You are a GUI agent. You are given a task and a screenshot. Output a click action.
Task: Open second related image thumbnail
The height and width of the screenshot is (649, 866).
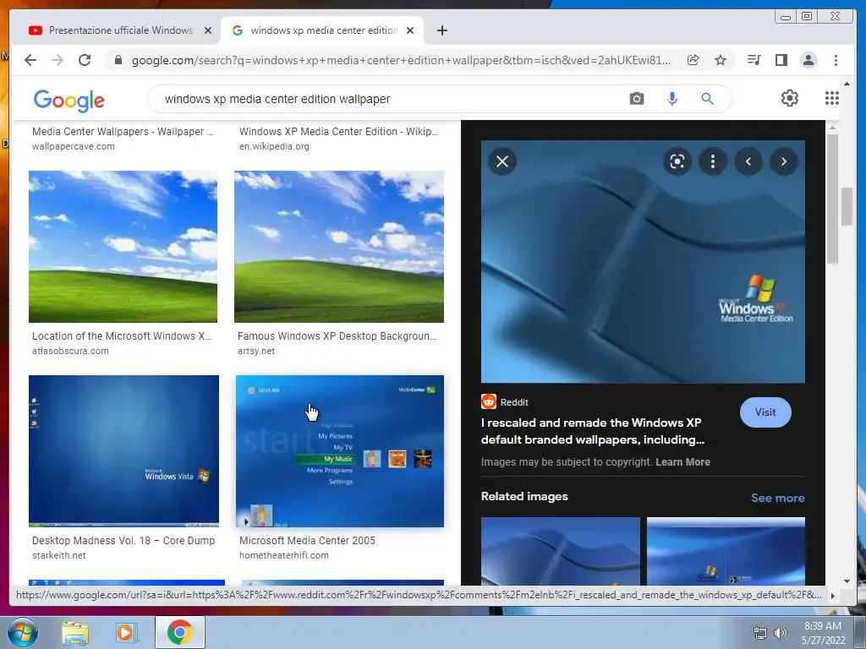[726, 551]
